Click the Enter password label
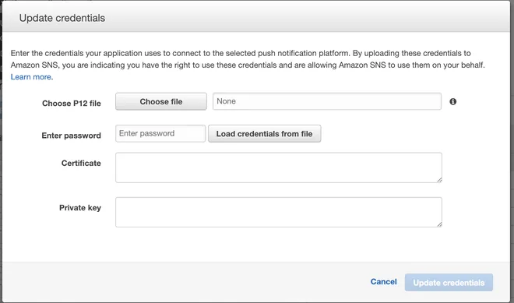The width and height of the screenshot is (514, 303). pyautogui.click(x=71, y=136)
